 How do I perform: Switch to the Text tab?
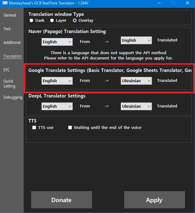7,29
